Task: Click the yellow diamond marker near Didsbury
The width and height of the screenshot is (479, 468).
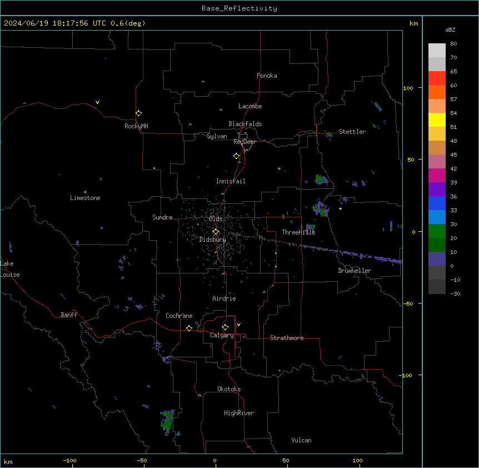Action: [216, 232]
